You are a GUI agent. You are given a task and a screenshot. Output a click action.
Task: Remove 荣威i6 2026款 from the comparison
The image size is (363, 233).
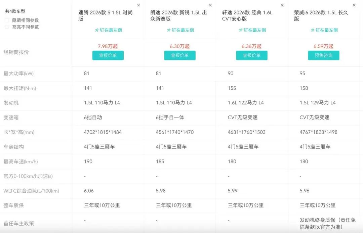point(354,5)
